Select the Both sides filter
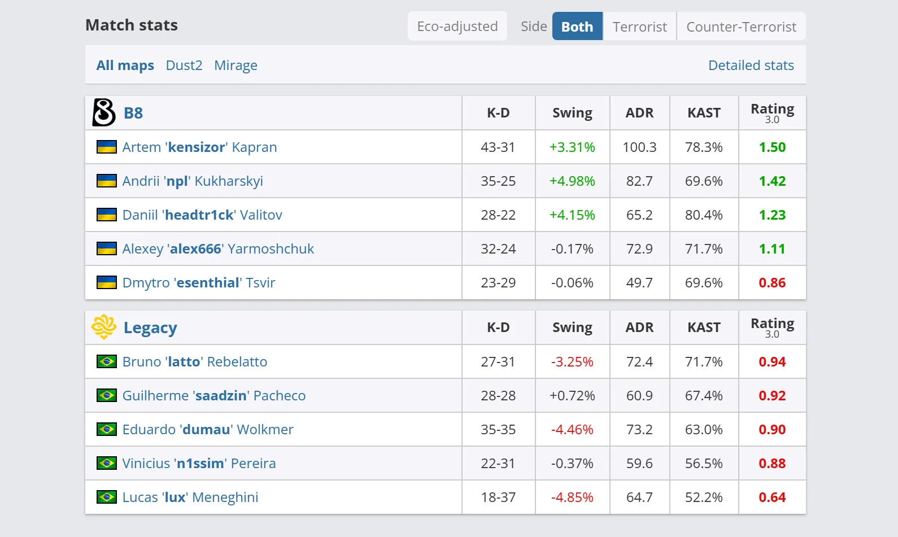898x537 pixels. pos(577,27)
